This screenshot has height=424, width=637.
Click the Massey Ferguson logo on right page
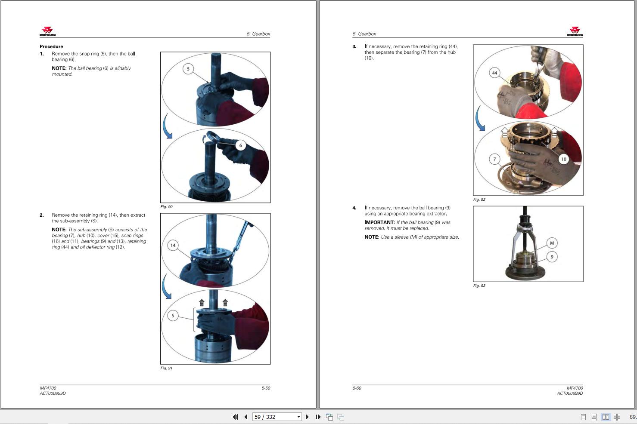pos(575,31)
